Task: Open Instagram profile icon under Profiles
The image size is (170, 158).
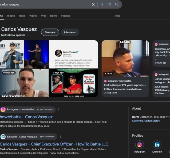Action: point(139,145)
